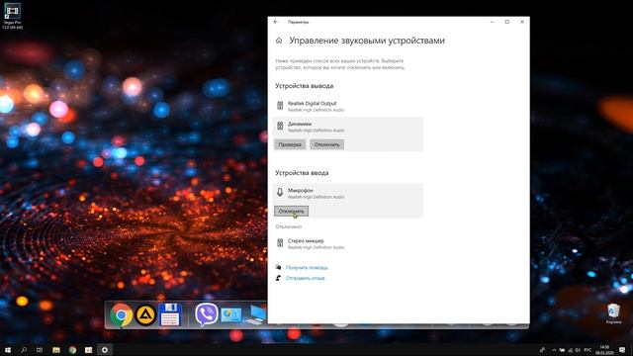The width and height of the screenshot is (633, 356).
Task: Click the Проверка button under Динамики
Action: [x=290, y=144]
